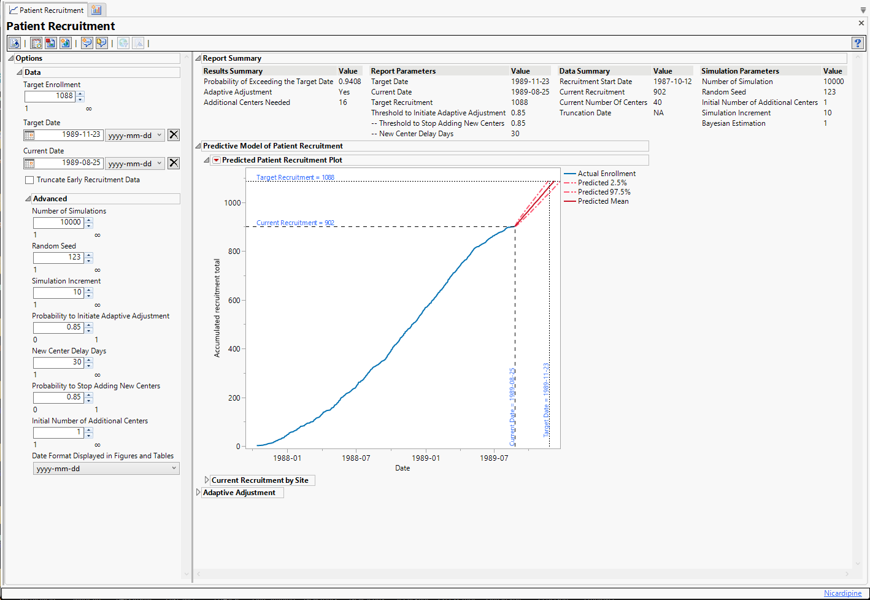This screenshot has width=870, height=600.
Task: Open the Target Date format dropdown
Action: click(x=135, y=136)
